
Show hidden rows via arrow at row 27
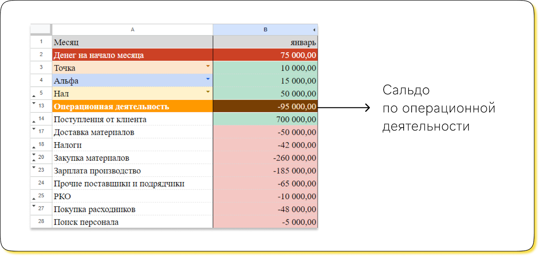tap(34, 206)
